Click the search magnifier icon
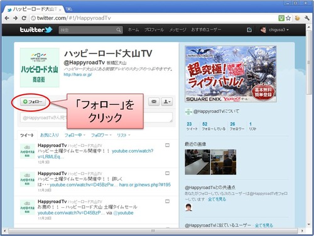Viewport: 314px width, 236px height. point(119,30)
